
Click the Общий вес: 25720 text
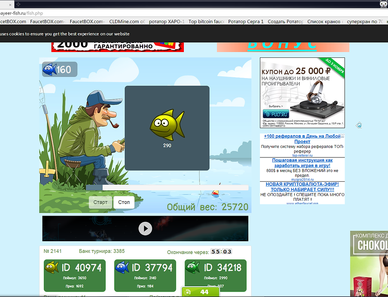click(207, 207)
